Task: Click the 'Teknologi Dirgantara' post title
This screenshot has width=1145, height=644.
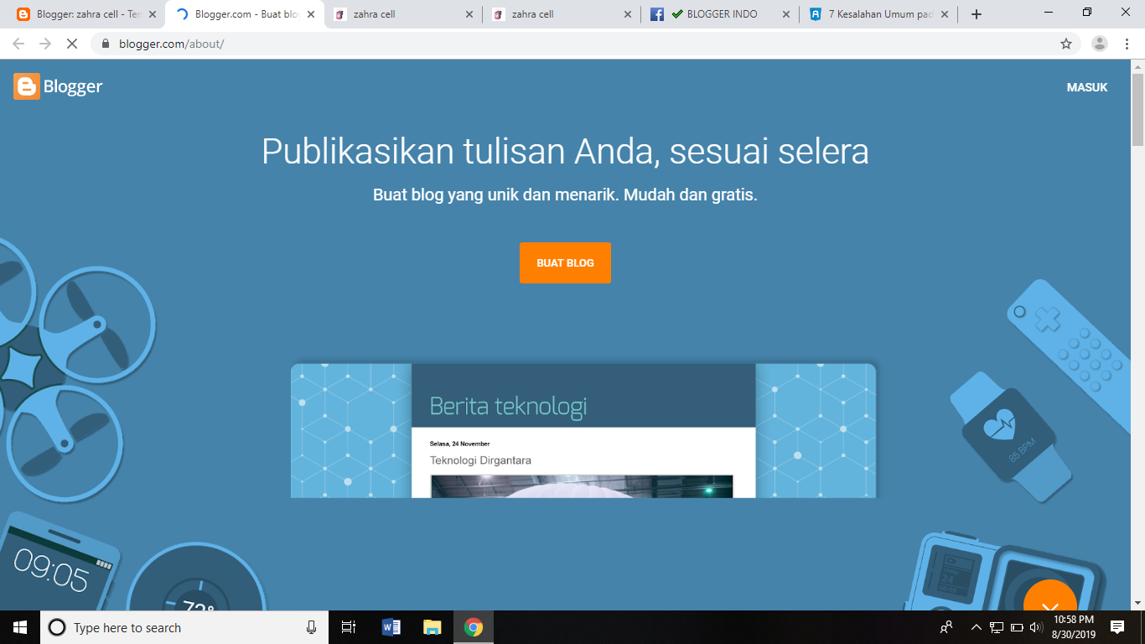Action: [x=480, y=460]
